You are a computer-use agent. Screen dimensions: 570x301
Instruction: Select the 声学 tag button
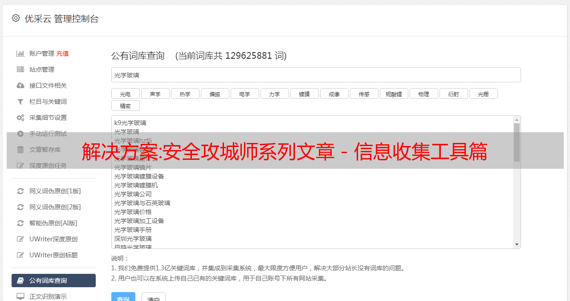pos(155,94)
